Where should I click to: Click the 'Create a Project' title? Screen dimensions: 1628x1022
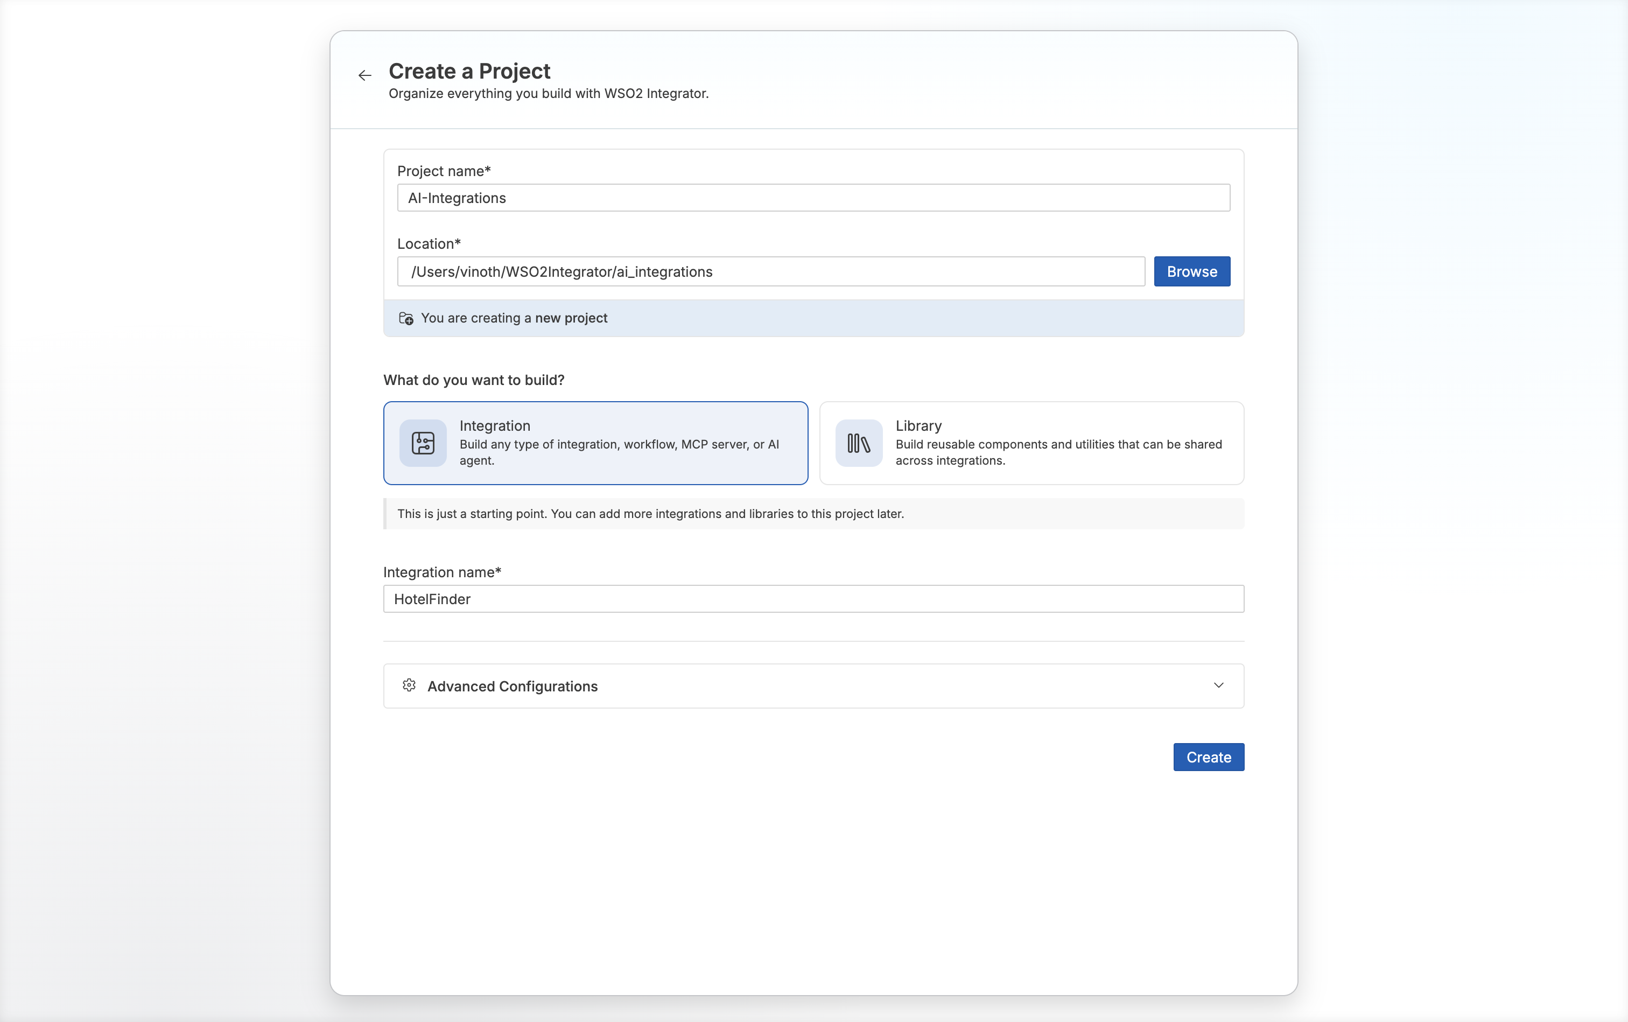469,71
